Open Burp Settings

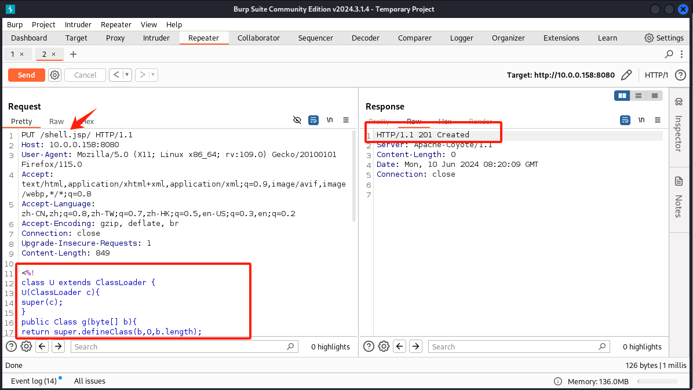(x=664, y=38)
